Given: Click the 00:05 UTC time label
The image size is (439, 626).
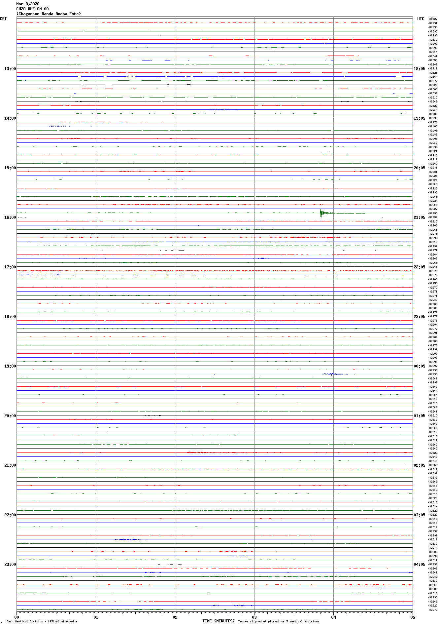Looking at the screenshot, I should pos(419,366).
